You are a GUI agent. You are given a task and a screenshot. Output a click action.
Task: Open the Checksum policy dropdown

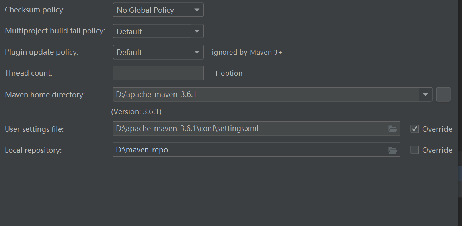158,10
